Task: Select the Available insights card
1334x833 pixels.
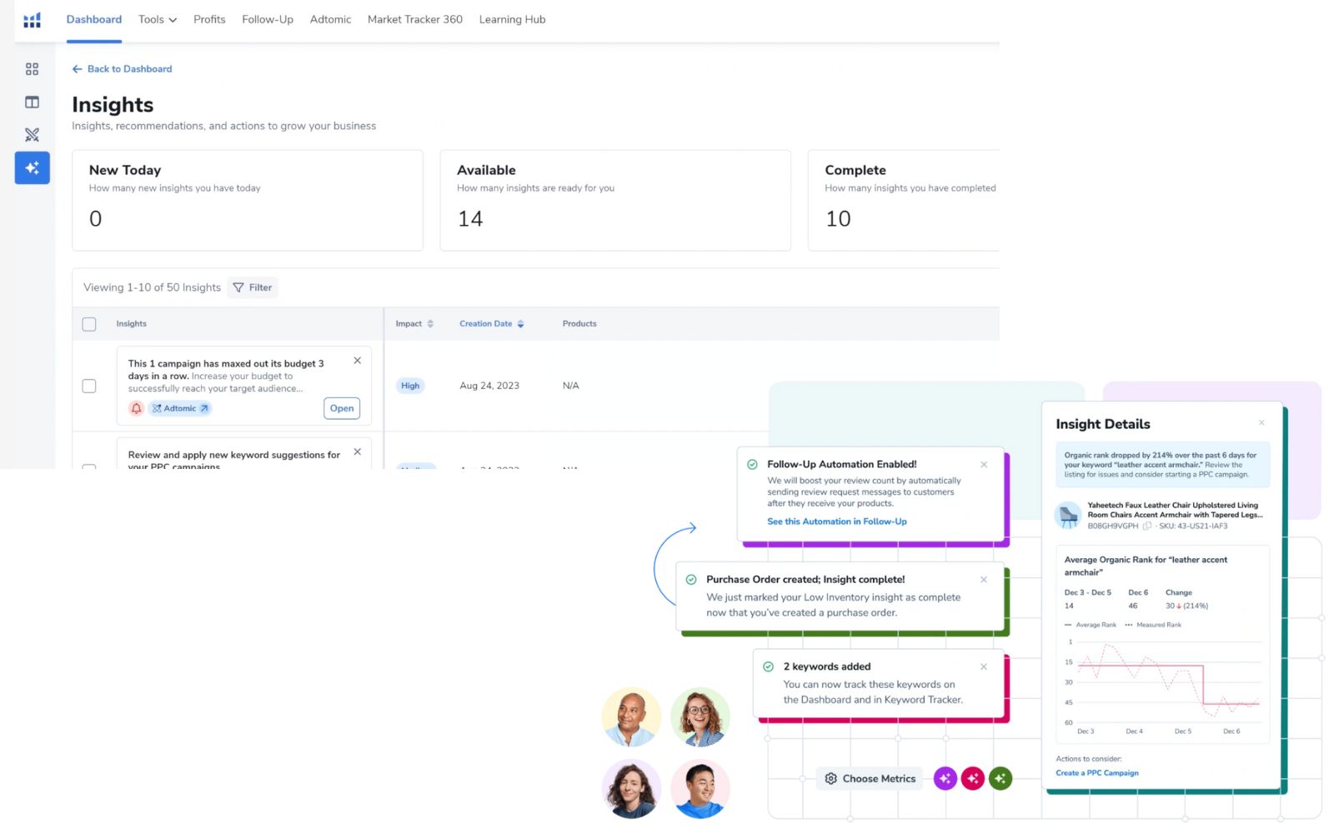Action: click(x=615, y=201)
